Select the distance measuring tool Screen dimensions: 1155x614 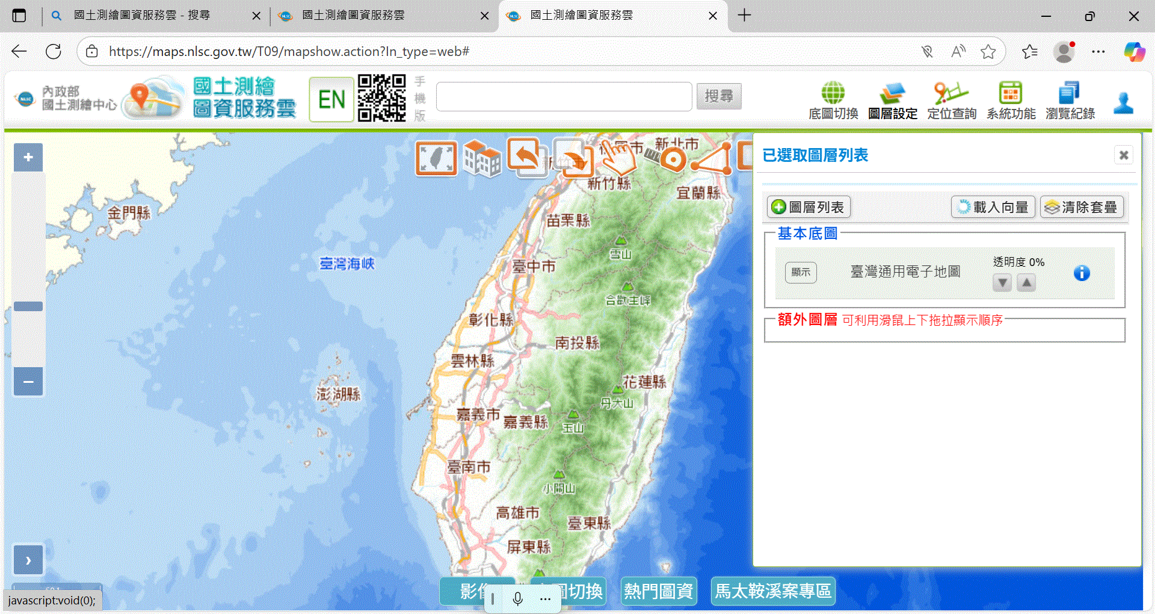(667, 158)
